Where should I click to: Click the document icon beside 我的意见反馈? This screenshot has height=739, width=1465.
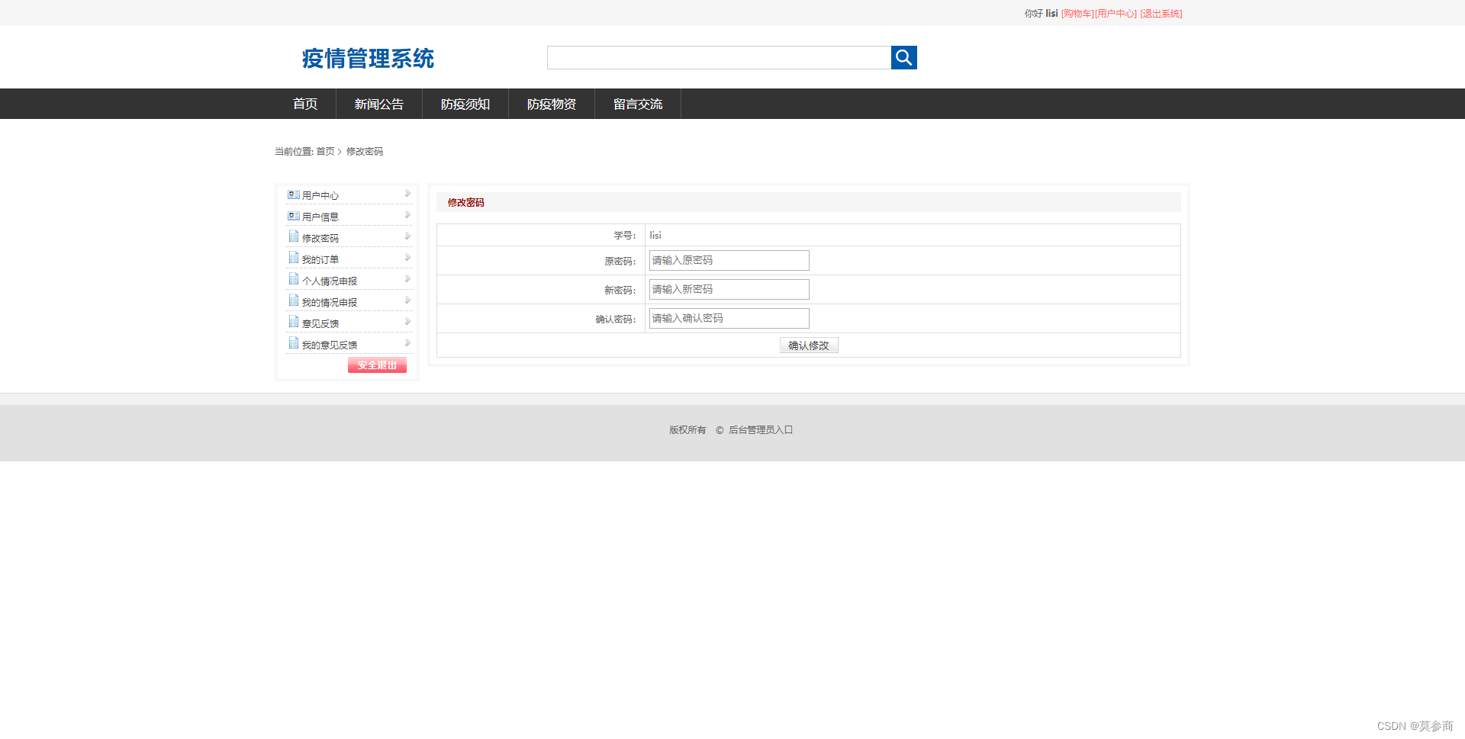coord(294,343)
